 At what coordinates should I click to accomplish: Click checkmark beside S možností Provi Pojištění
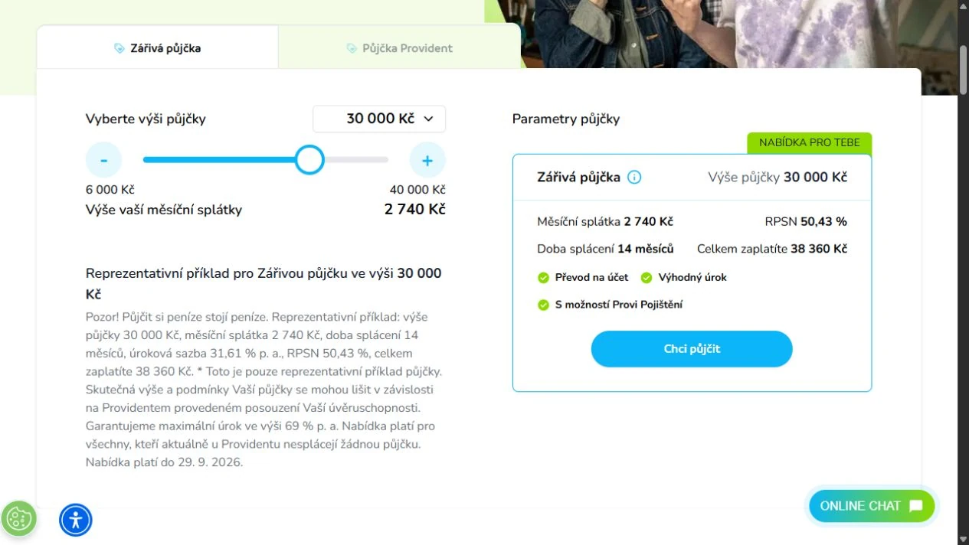coord(543,305)
